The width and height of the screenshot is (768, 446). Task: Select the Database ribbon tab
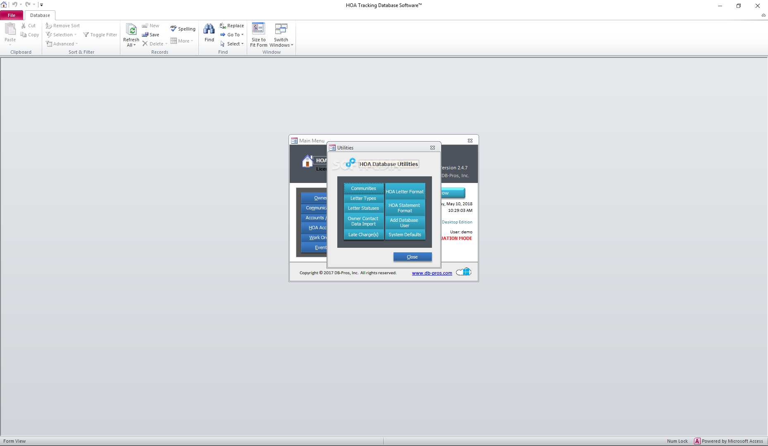(40, 15)
